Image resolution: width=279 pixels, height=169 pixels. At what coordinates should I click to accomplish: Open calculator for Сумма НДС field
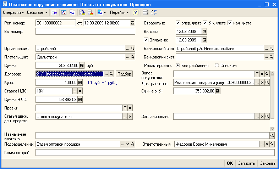click(80, 100)
